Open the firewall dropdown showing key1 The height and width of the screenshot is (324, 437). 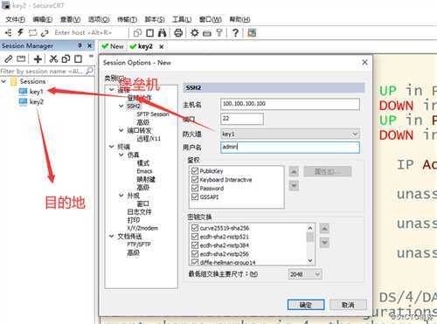(290, 134)
